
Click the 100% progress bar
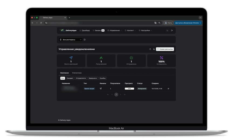tap(129, 89)
